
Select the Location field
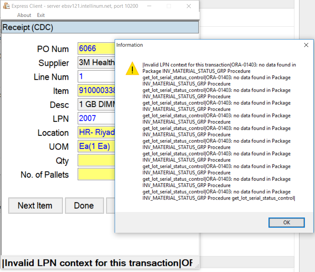pos(96,132)
